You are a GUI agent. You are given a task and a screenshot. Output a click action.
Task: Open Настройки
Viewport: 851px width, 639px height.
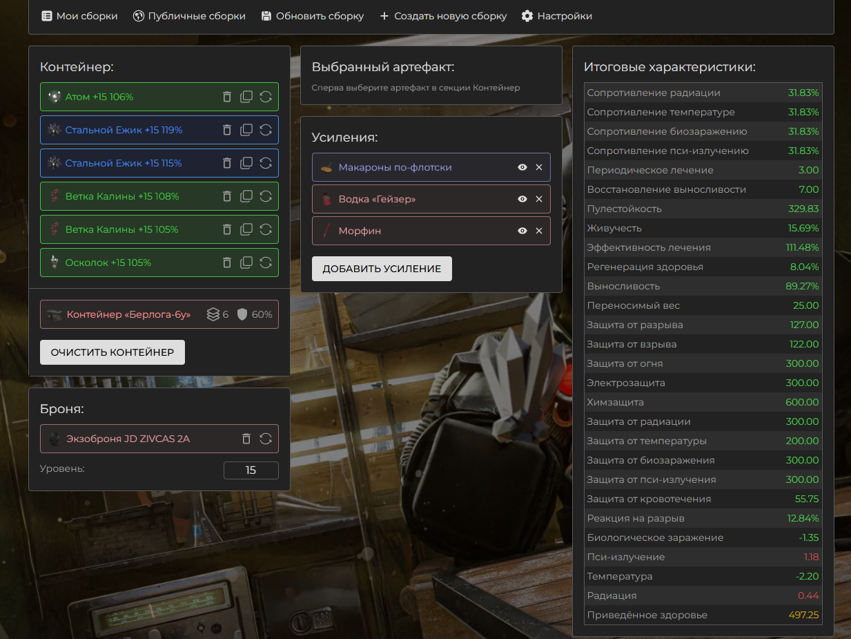click(x=557, y=16)
